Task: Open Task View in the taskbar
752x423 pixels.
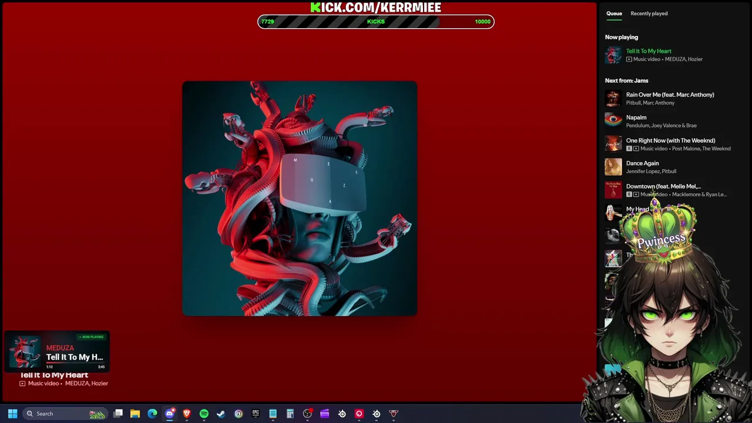Action: [118, 414]
